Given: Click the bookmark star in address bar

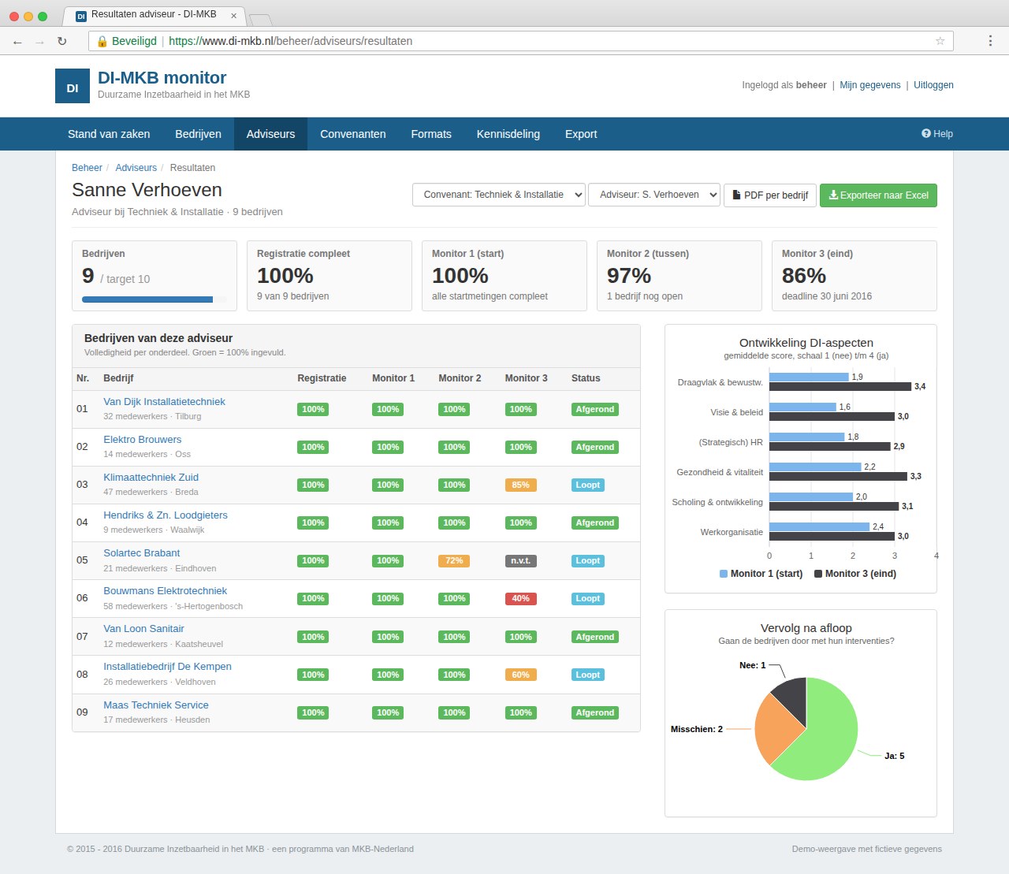Looking at the screenshot, I should (x=940, y=41).
